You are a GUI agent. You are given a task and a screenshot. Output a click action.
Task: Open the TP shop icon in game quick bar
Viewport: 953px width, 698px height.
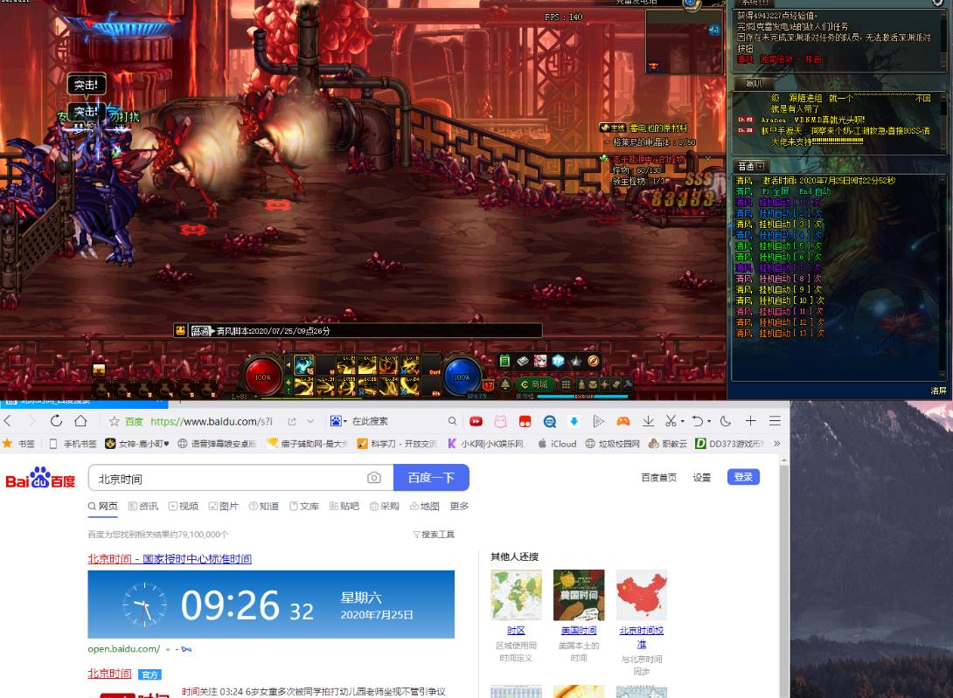[558, 361]
